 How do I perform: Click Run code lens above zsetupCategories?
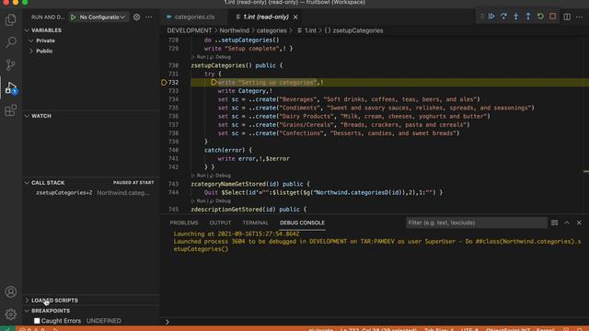coord(201,57)
